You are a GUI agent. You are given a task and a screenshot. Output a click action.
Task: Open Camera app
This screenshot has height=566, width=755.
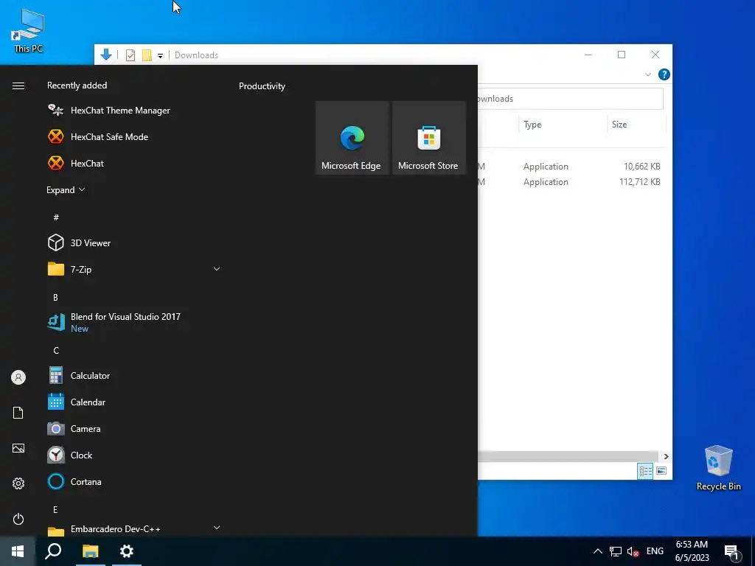coord(135,429)
